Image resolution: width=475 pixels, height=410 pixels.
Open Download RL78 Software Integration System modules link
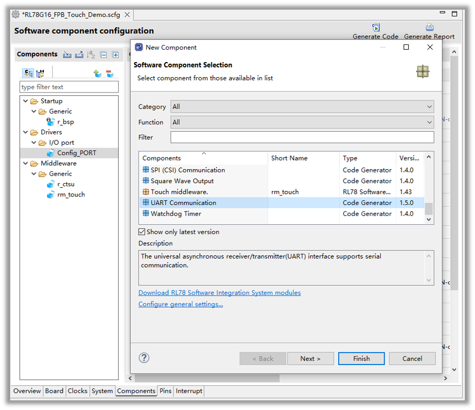pyautogui.click(x=219, y=293)
